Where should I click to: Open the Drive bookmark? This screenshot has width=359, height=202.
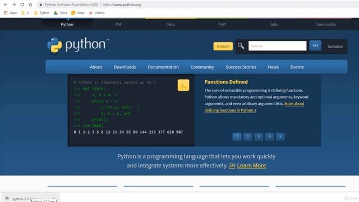(x=61, y=13)
